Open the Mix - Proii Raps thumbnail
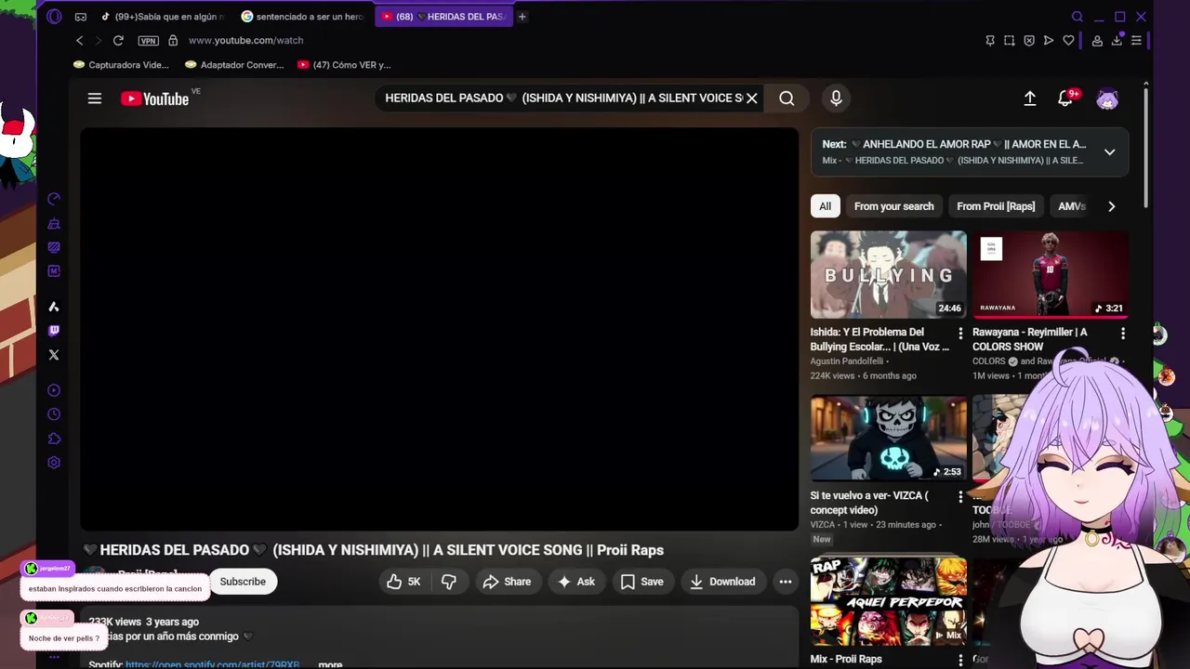The width and height of the screenshot is (1190, 669). [888, 601]
